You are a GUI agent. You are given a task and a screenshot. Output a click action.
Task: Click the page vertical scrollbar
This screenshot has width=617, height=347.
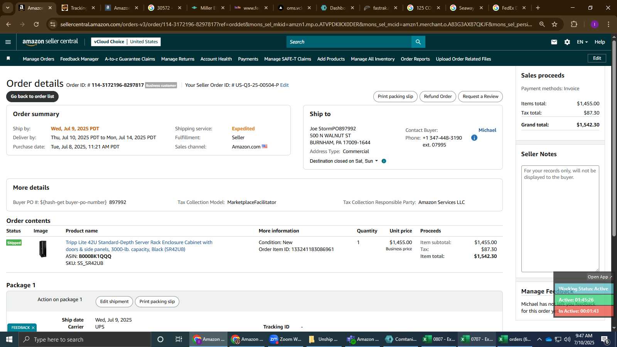pyautogui.click(x=614, y=138)
